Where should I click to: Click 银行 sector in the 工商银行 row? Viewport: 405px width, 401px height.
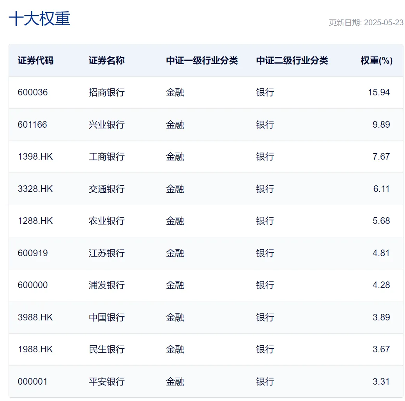pos(265,157)
